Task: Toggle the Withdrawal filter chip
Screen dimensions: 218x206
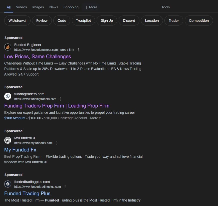Action: (17, 20)
